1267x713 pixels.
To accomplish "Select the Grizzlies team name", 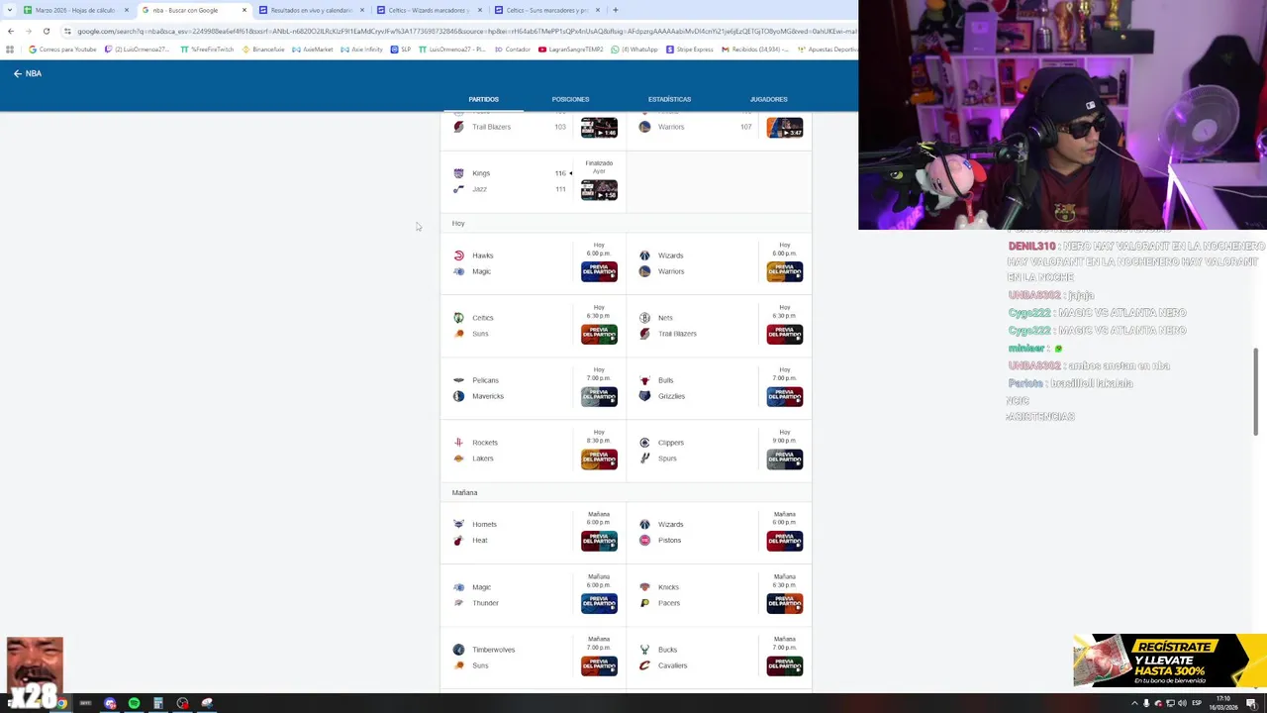I will click(671, 396).
